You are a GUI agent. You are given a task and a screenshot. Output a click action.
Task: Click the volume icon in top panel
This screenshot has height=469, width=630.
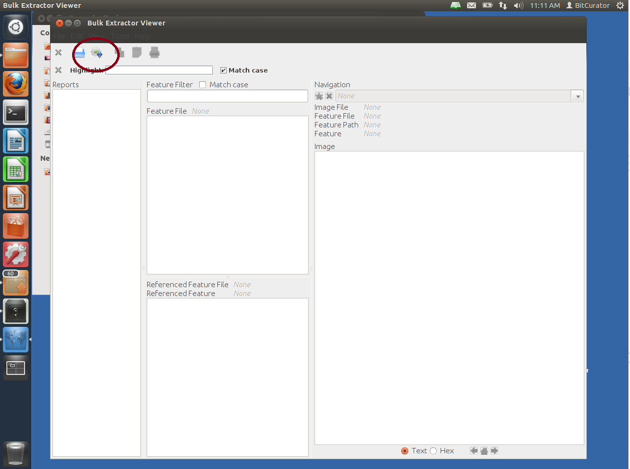click(519, 5)
